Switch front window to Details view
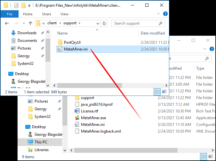Viewport: 216px width, 161px height. click(157, 92)
